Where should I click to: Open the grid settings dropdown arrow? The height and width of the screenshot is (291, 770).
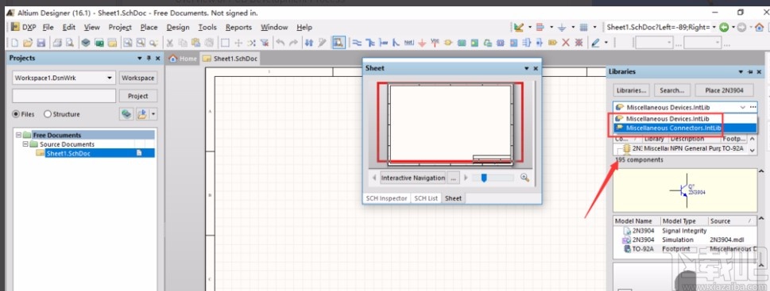click(x=594, y=27)
